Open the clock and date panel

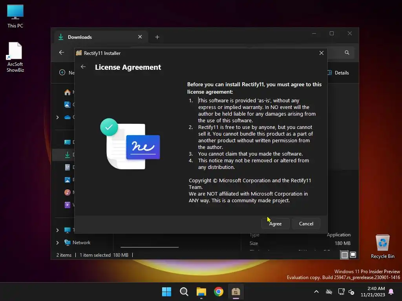(x=373, y=292)
